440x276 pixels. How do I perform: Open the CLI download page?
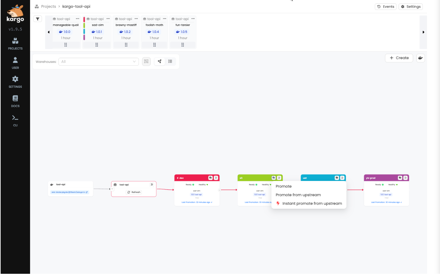coord(15,121)
